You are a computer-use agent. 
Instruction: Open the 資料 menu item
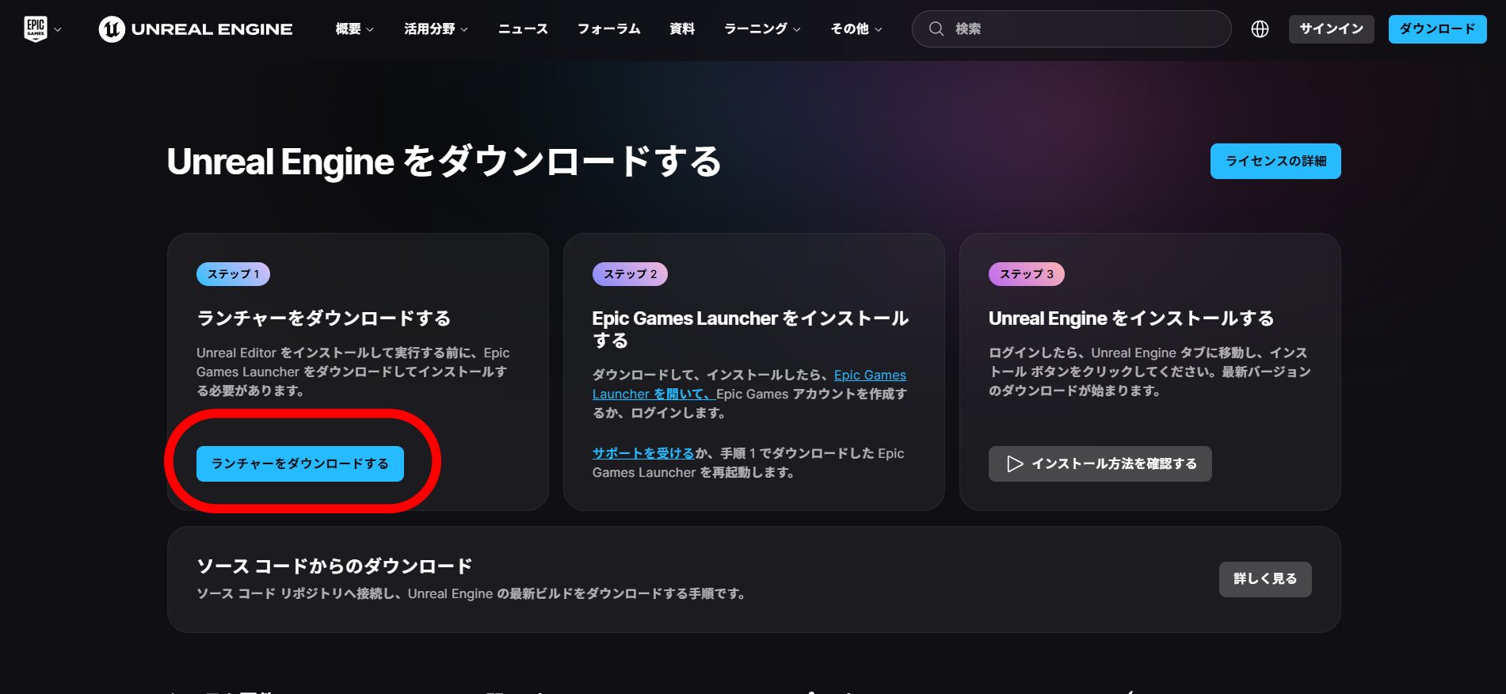pos(682,29)
